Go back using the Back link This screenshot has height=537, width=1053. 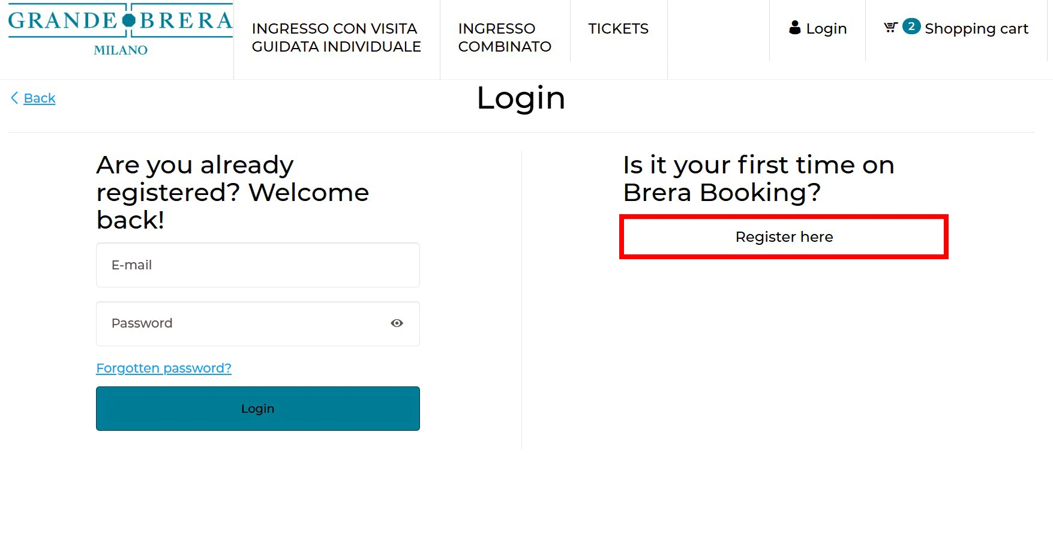pyautogui.click(x=40, y=98)
